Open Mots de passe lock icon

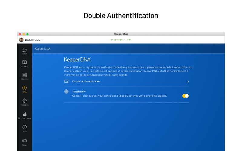[x=25, y=114]
